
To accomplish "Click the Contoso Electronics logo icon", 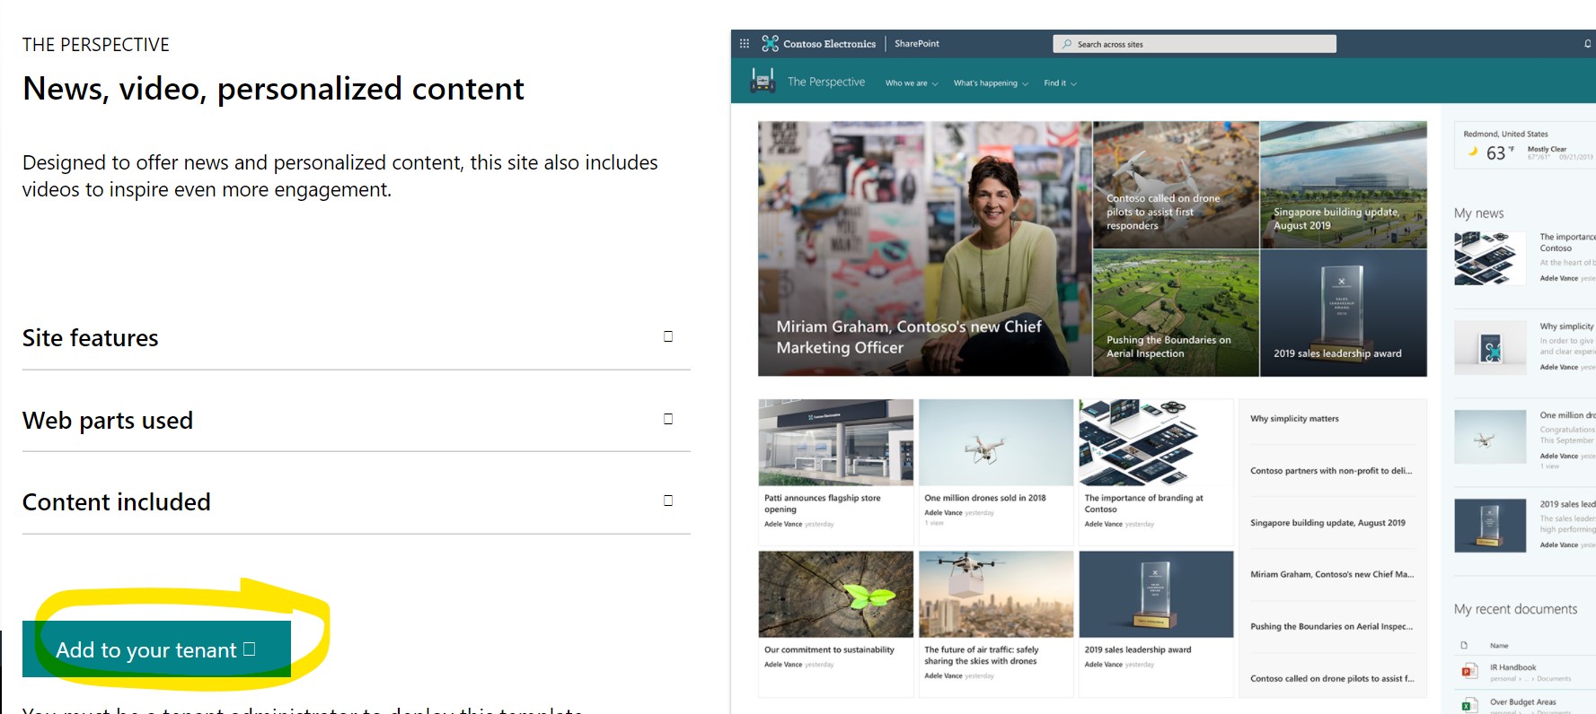I will (x=770, y=43).
